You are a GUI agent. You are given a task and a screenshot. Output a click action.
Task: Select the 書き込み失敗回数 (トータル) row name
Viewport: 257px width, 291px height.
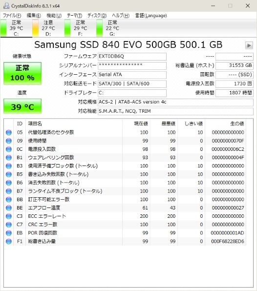58,174
